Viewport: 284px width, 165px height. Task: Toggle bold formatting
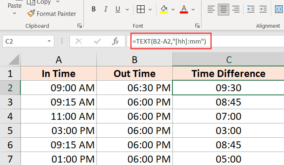94,9
